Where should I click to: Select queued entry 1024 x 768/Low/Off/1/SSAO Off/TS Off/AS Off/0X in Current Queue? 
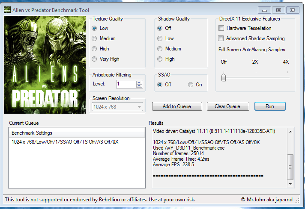coord(65,142)
